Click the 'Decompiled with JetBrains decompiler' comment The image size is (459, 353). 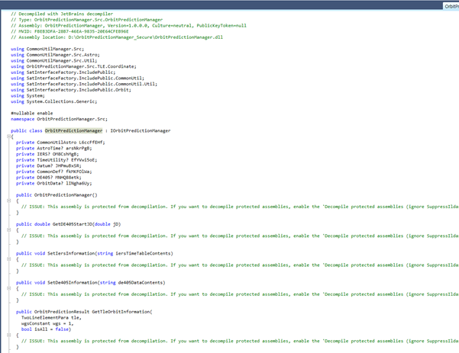click(62, 14)
